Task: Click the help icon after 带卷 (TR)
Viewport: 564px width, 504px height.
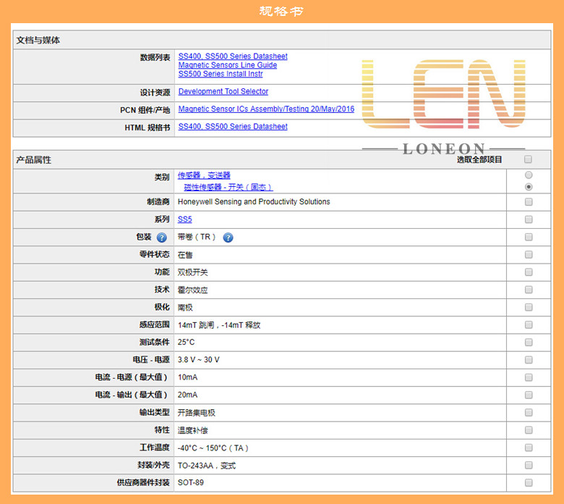Action: (x=228, y=238)
